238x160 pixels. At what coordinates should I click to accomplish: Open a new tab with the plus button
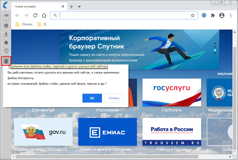click(71, 7)
